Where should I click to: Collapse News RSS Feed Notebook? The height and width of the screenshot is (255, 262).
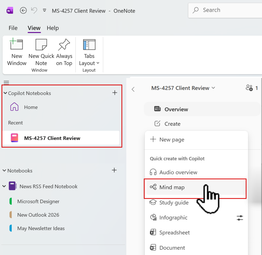[x=4, y=186]
